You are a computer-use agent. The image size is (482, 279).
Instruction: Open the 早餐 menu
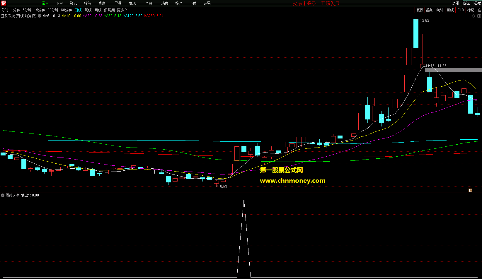tap(118, 3)
